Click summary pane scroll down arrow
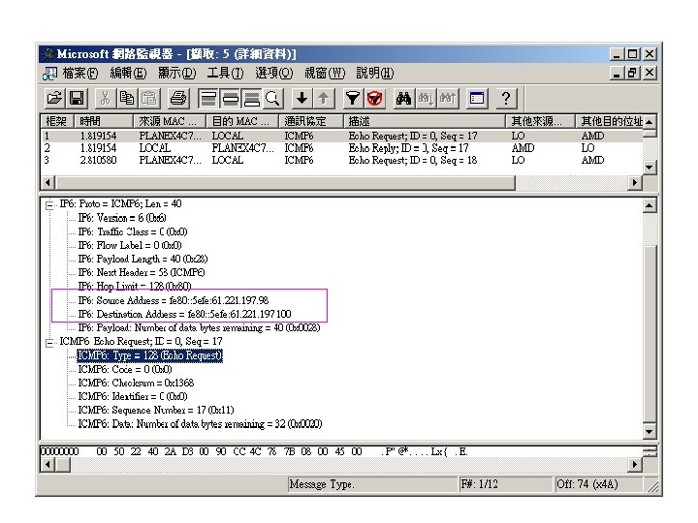Image resolution: width=698 pixels, height=523 pixels. coord(650,168)
